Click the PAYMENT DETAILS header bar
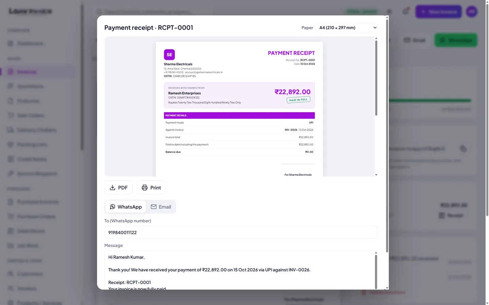This screenshot has height=305, width=489. 239,116
